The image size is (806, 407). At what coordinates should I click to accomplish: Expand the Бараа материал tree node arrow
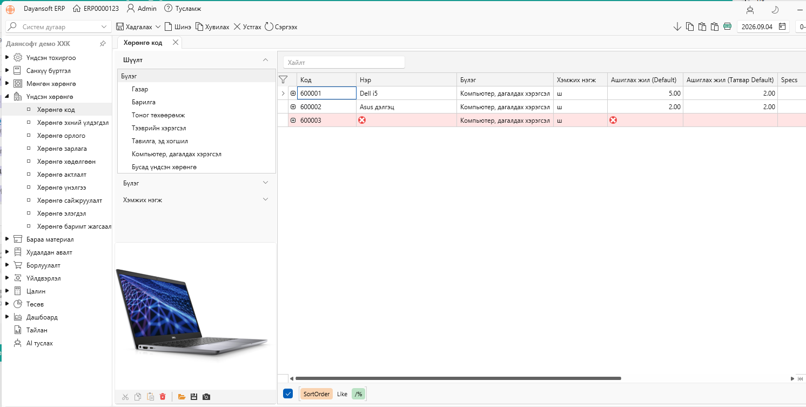click(7, 239)
